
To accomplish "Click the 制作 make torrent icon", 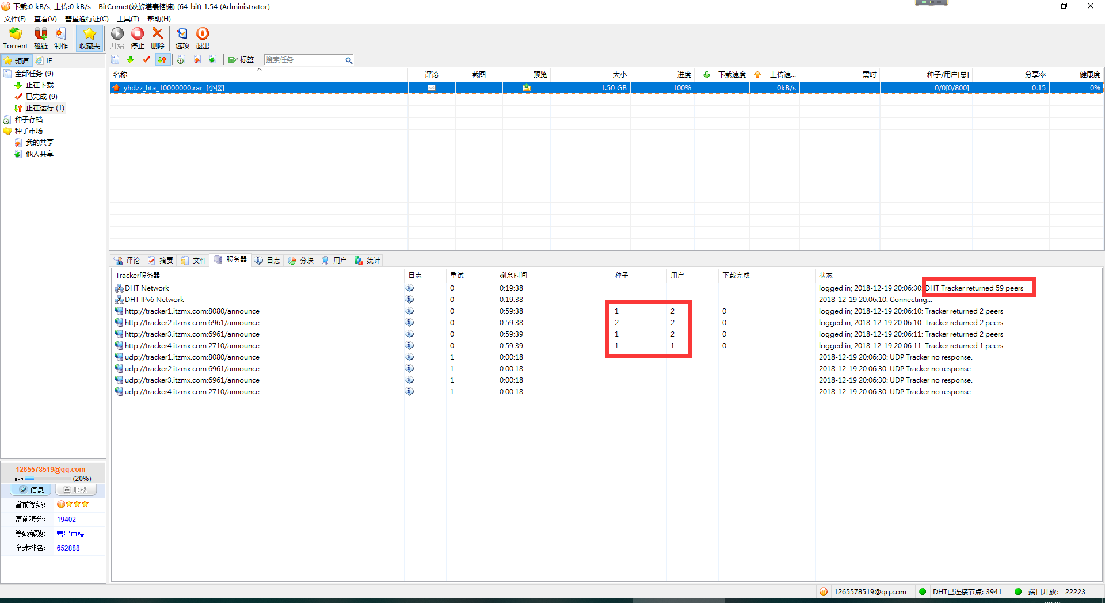I will pos(61,35).
